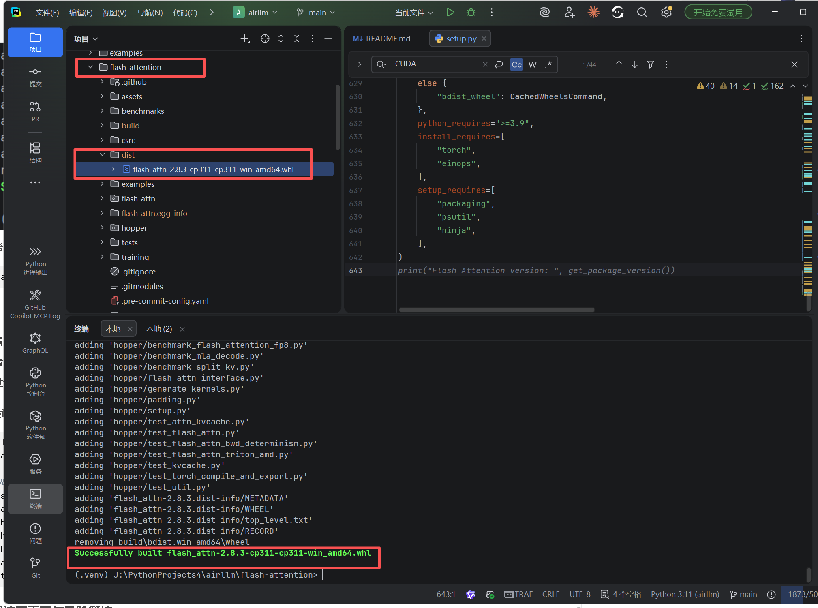Click the Run green play icon

click(x=450, y=13)
